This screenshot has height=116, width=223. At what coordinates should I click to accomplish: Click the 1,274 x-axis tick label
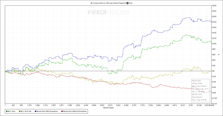[x=29, y=106]
